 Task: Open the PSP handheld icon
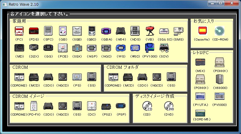click(121, 106)
